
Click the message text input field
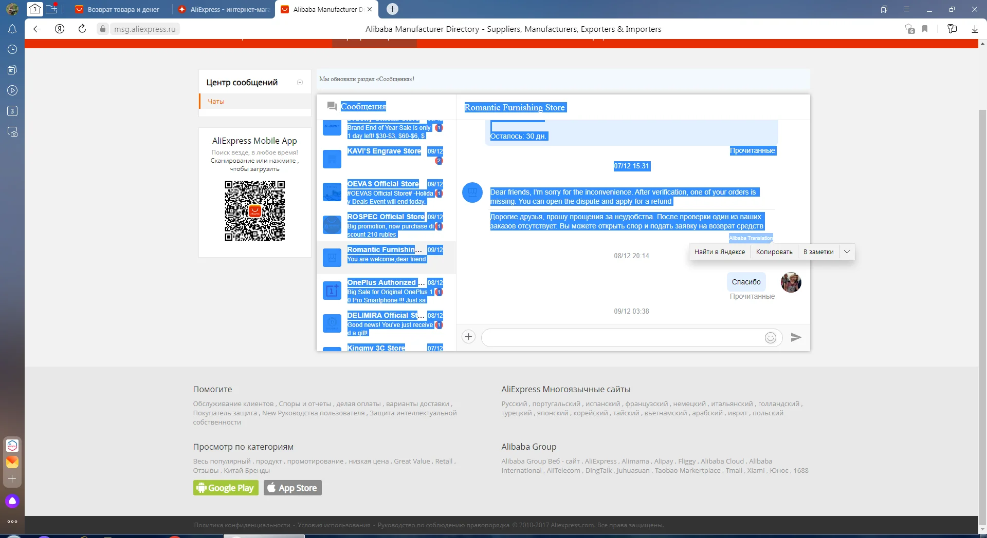(x=622, y=337)
